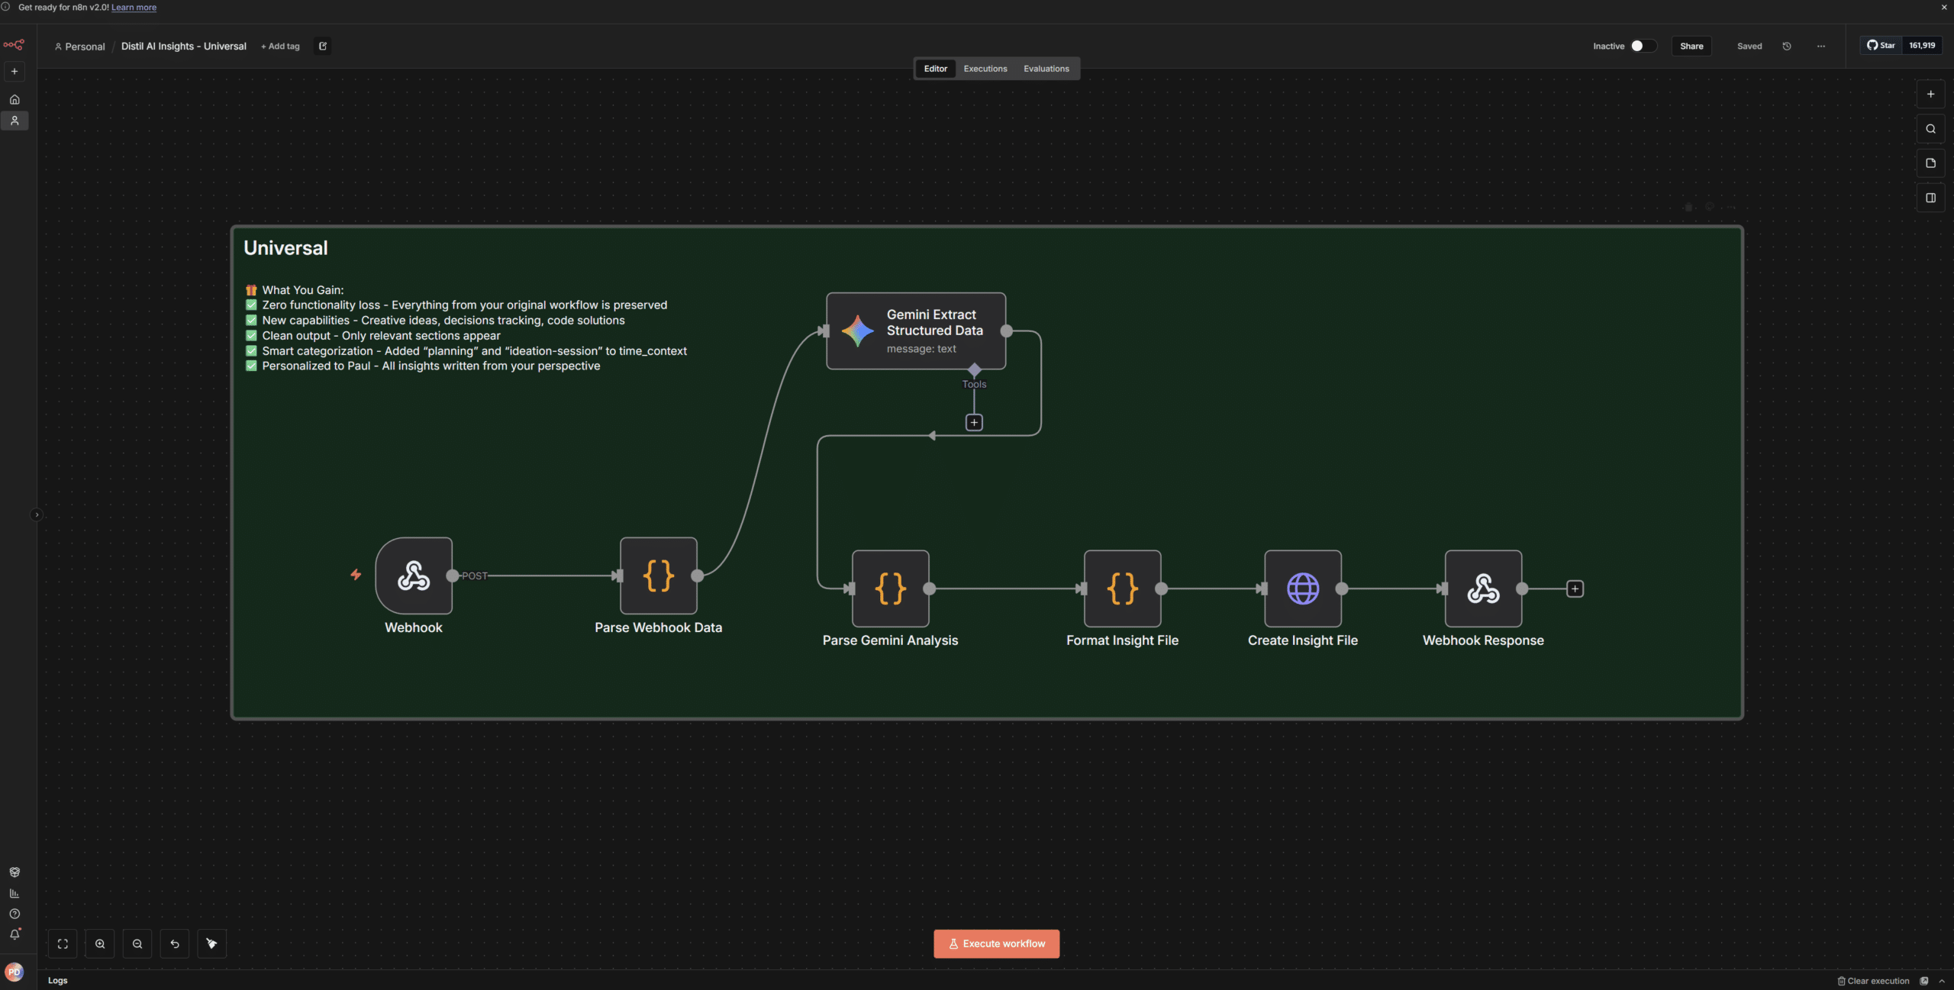This screenshot has height=990, width=1954.
Task: Zoom out on the canvas
Action: pos(137,944)
